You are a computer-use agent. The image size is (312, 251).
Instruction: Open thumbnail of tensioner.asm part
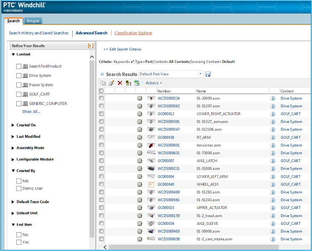pos(151,145)
